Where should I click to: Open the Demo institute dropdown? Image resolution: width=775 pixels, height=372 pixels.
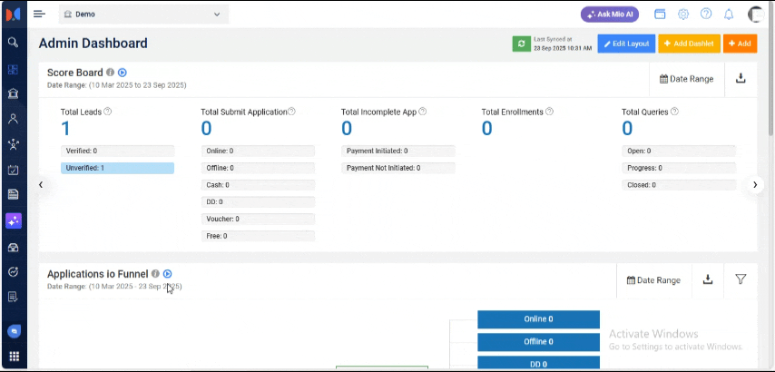click(x=143, y=15)
